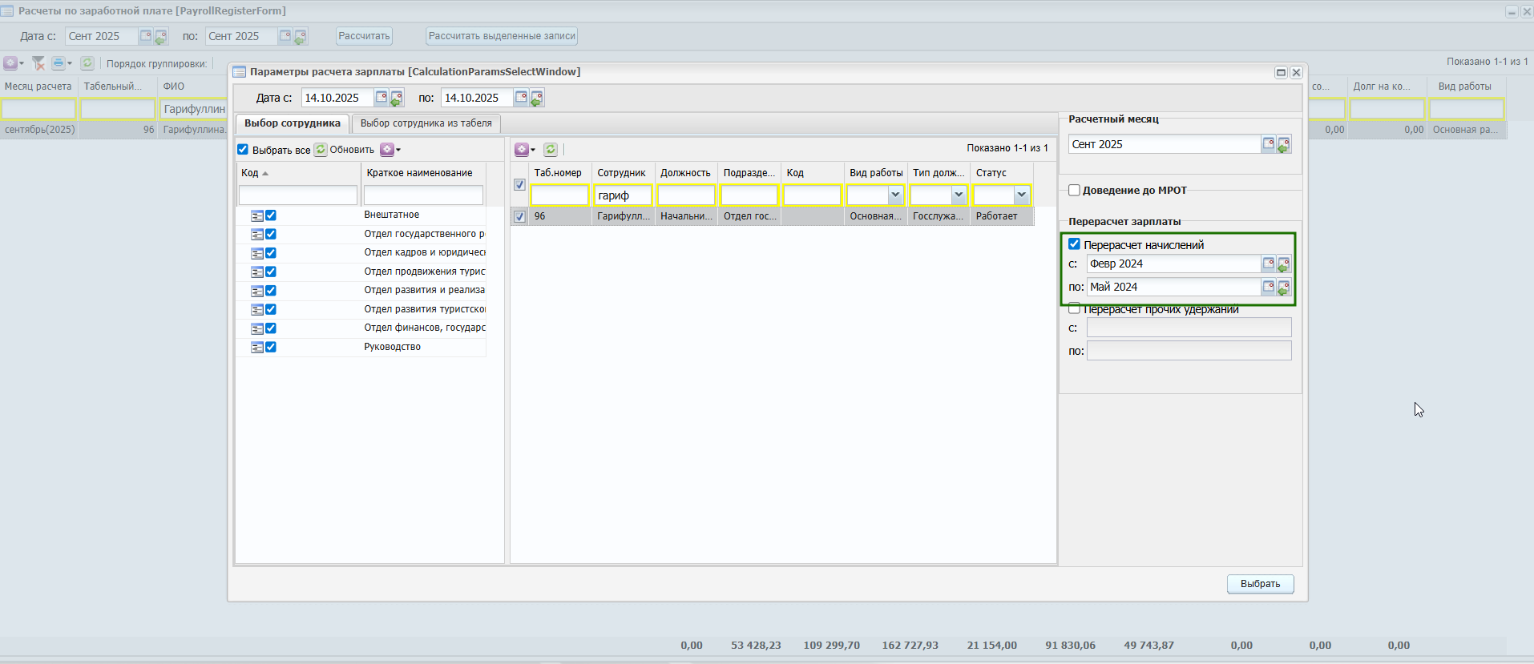The image size is (1534, 664).
Task: Open the 'Тип долж...' filter dropdown
Action: point(959,195)
